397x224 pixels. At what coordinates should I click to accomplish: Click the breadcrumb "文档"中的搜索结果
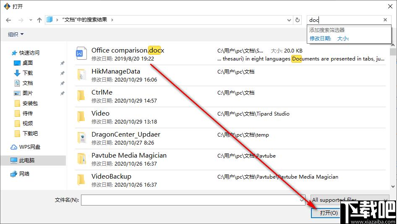(x=85, y=20)
